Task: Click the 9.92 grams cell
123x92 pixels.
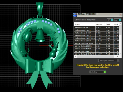Action: (100, 33)
